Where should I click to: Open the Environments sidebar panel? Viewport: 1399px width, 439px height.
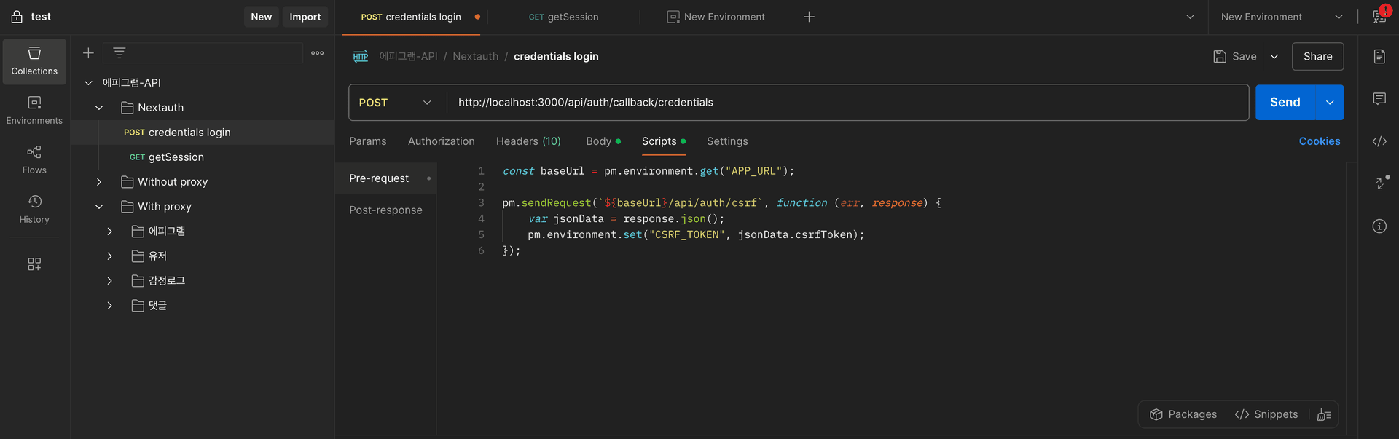[34, 110]
